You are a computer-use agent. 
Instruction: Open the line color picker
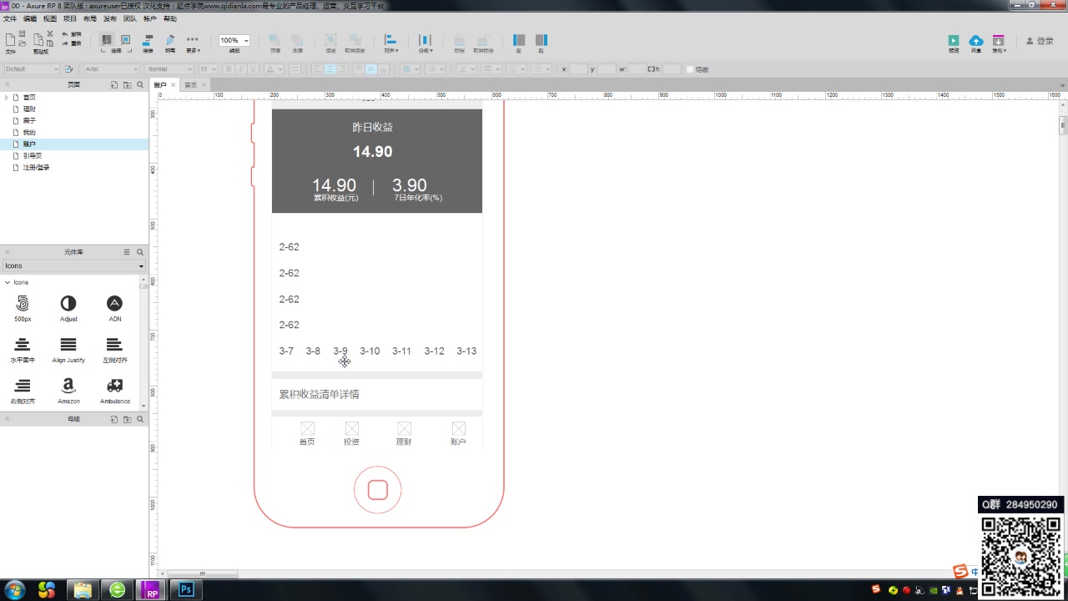click(466, 69)
